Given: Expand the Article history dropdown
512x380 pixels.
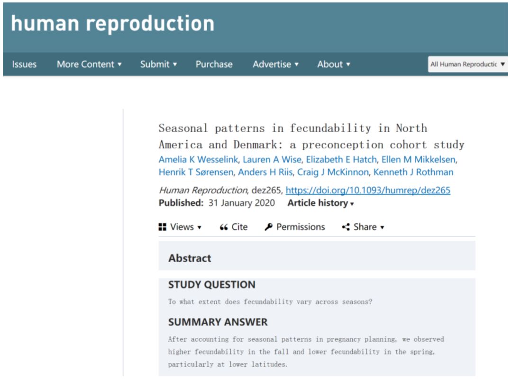Looking at the screenshot, I should 321,203.
